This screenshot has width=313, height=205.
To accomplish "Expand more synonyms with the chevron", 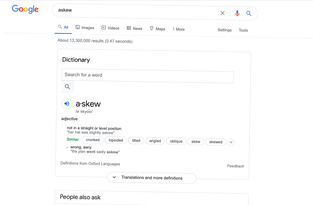I will [x=231, y=142].
